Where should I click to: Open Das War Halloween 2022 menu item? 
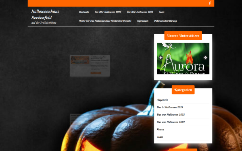pos(140,12)
